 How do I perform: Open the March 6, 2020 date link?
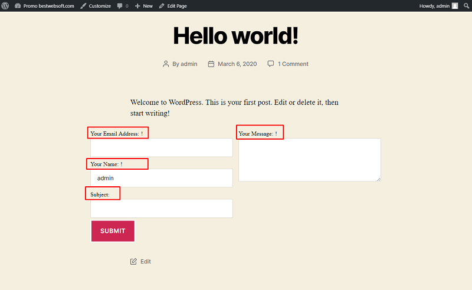tap(237, 64)
